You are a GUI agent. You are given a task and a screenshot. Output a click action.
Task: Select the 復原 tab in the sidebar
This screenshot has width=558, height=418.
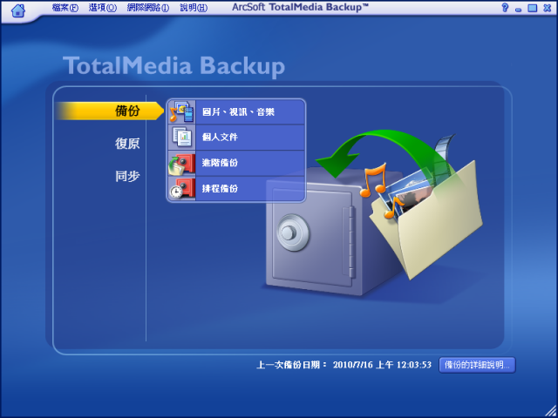coord(127,144)
